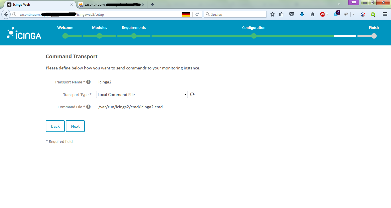The image size is (391, 208).
Task: Click the Suchen search box
Action: [235, 14]
